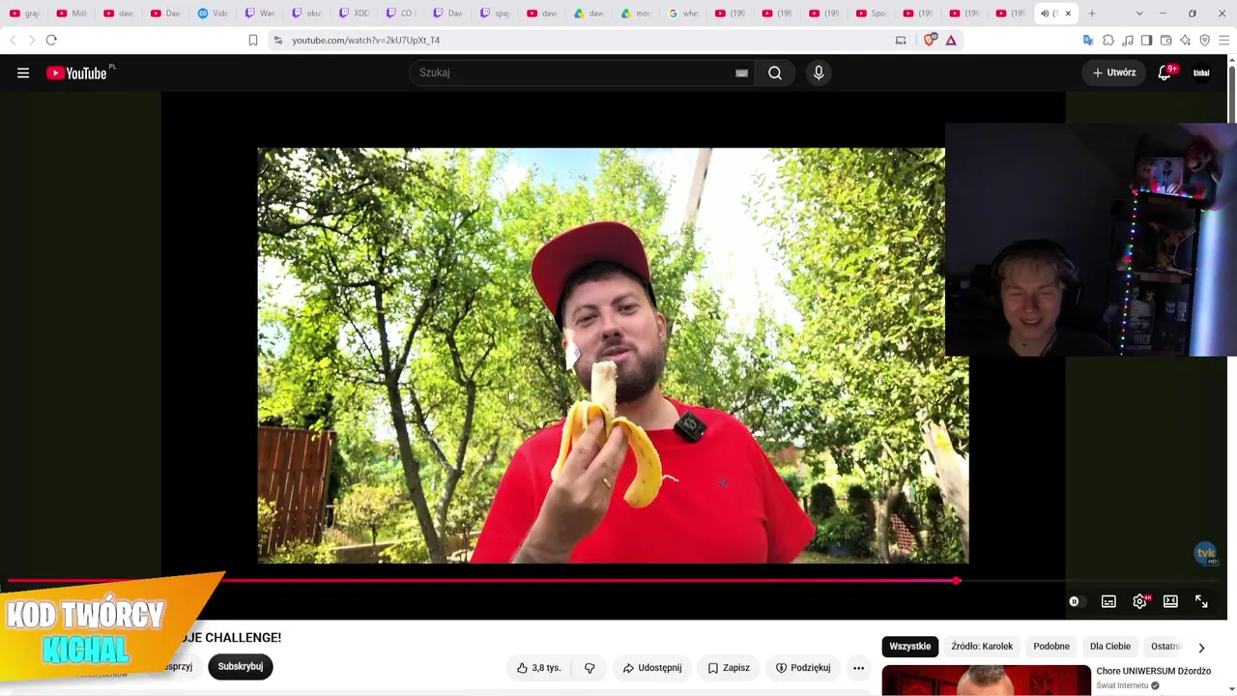The image size is (1237, 696).
Task: Click the red playhead scrubber dot
Action: point(956,581)
